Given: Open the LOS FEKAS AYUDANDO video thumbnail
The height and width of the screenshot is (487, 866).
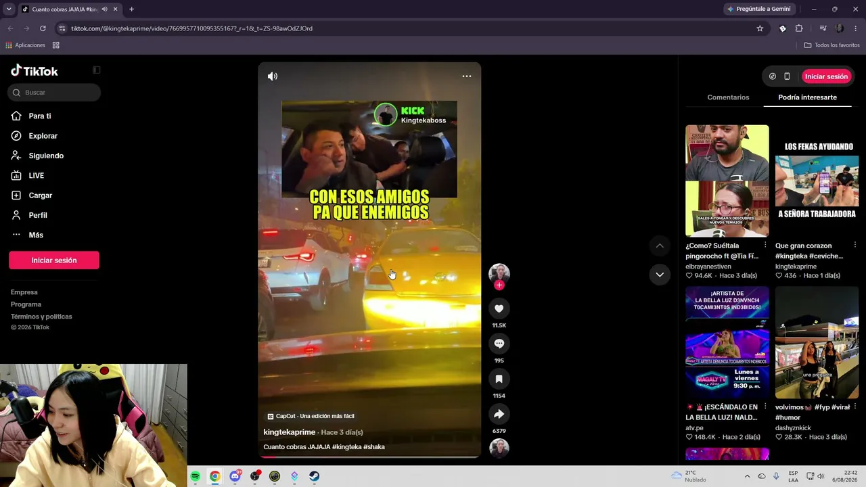Looking at the screenshot, I should (x=817, y=181).
